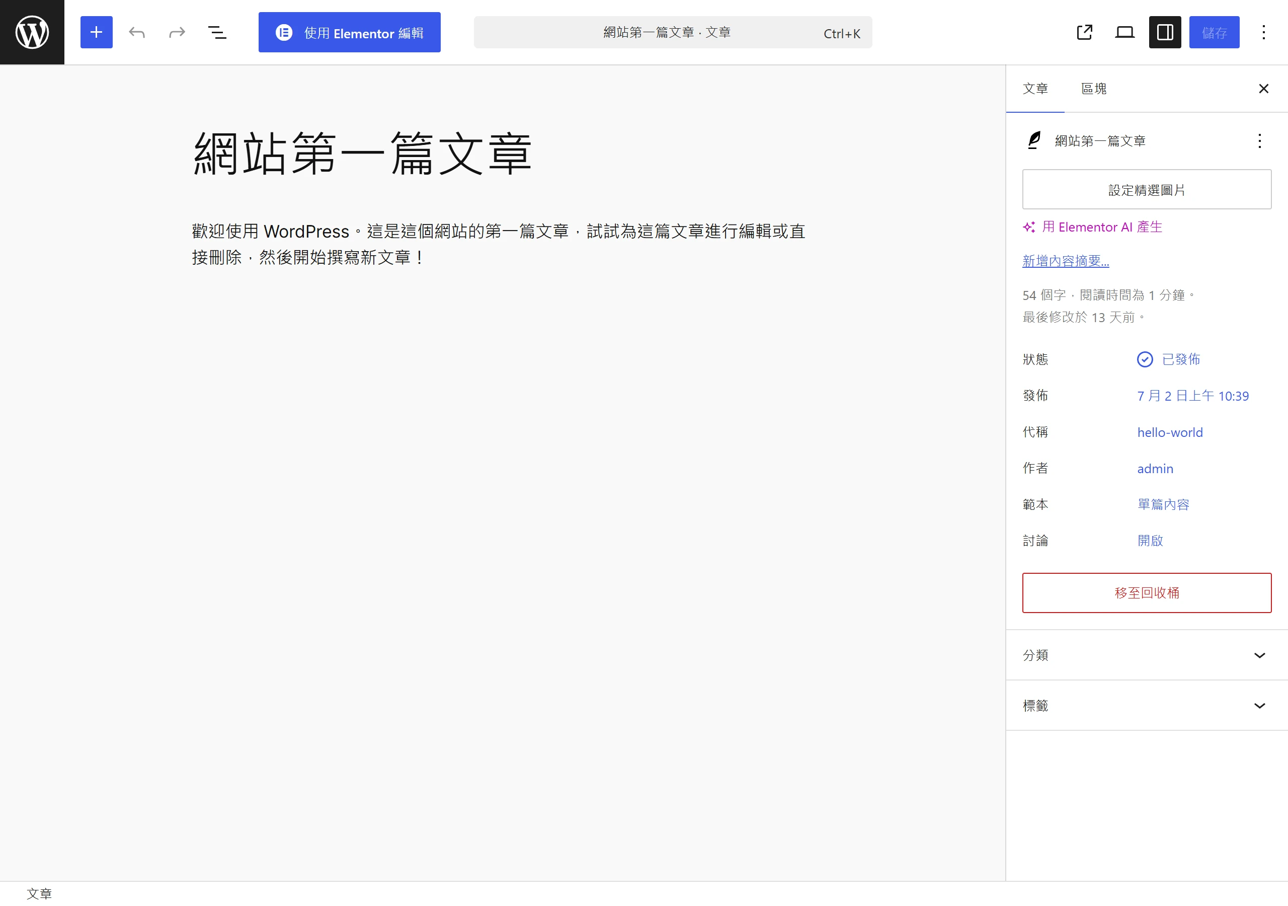
Task: Change the template 單篇內容
Action: point(1163,505)
